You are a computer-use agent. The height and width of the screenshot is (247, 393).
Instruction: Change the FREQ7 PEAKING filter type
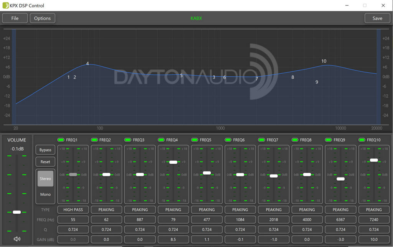(x=274, y=210)
